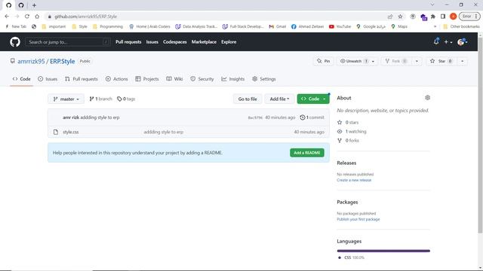Open a new browser tab
Viewport: 483px width, 271px height.
click(34, 5)
